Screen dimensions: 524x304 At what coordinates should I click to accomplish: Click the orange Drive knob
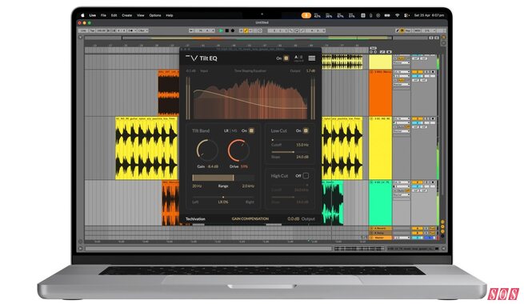(238, 150)
